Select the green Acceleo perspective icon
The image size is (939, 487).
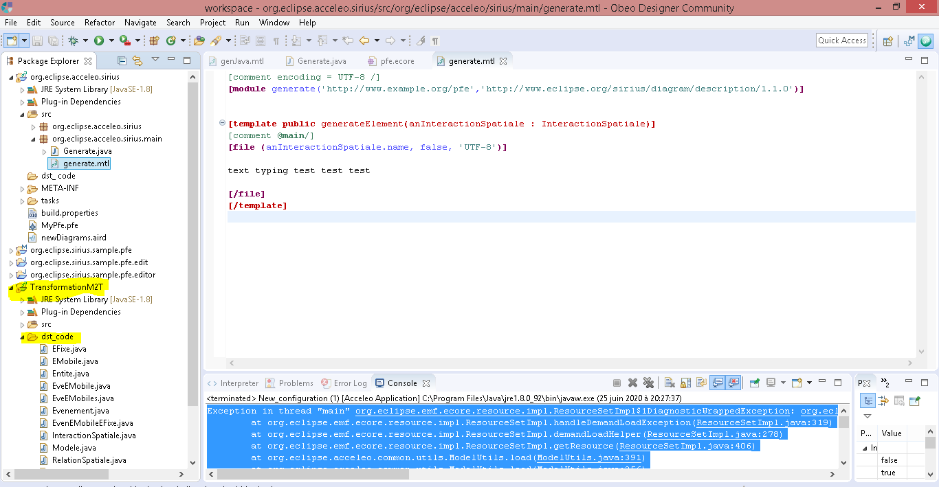click(x=926, y=41)
